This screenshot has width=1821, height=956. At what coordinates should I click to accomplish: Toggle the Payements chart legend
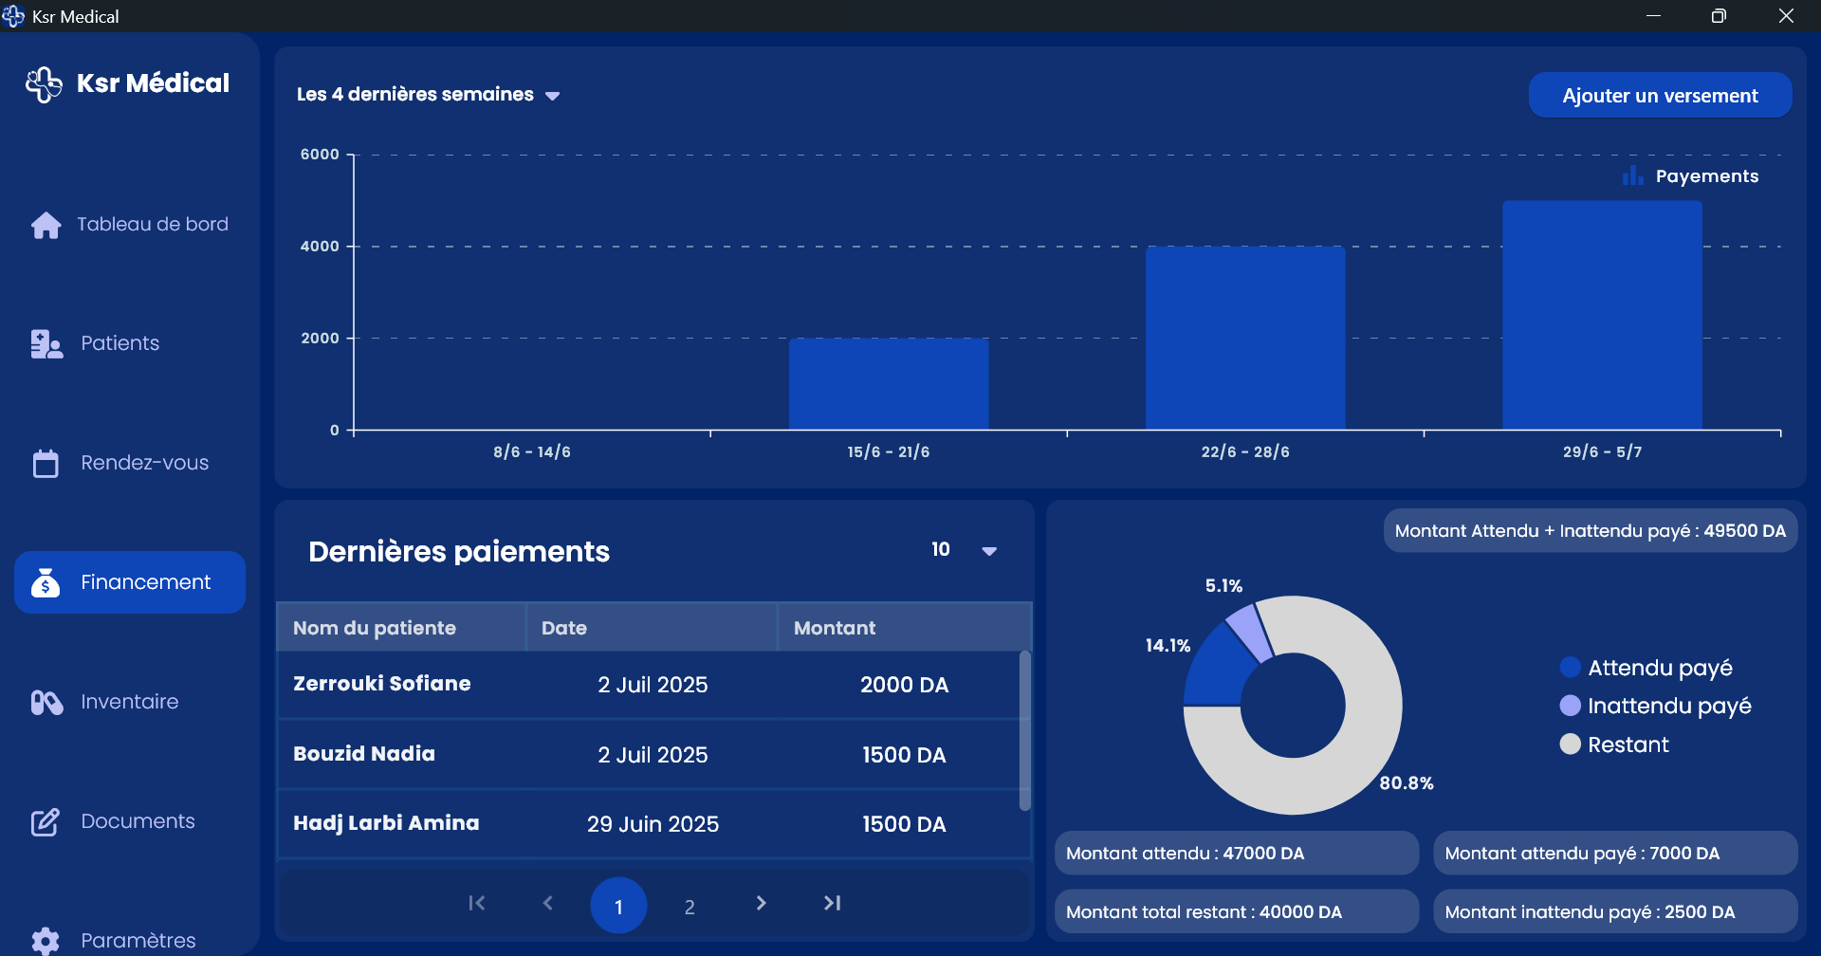[1690, 176]
